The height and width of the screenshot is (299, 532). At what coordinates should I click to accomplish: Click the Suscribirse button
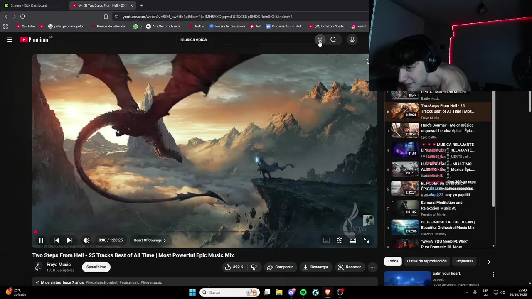coord(96,267)
